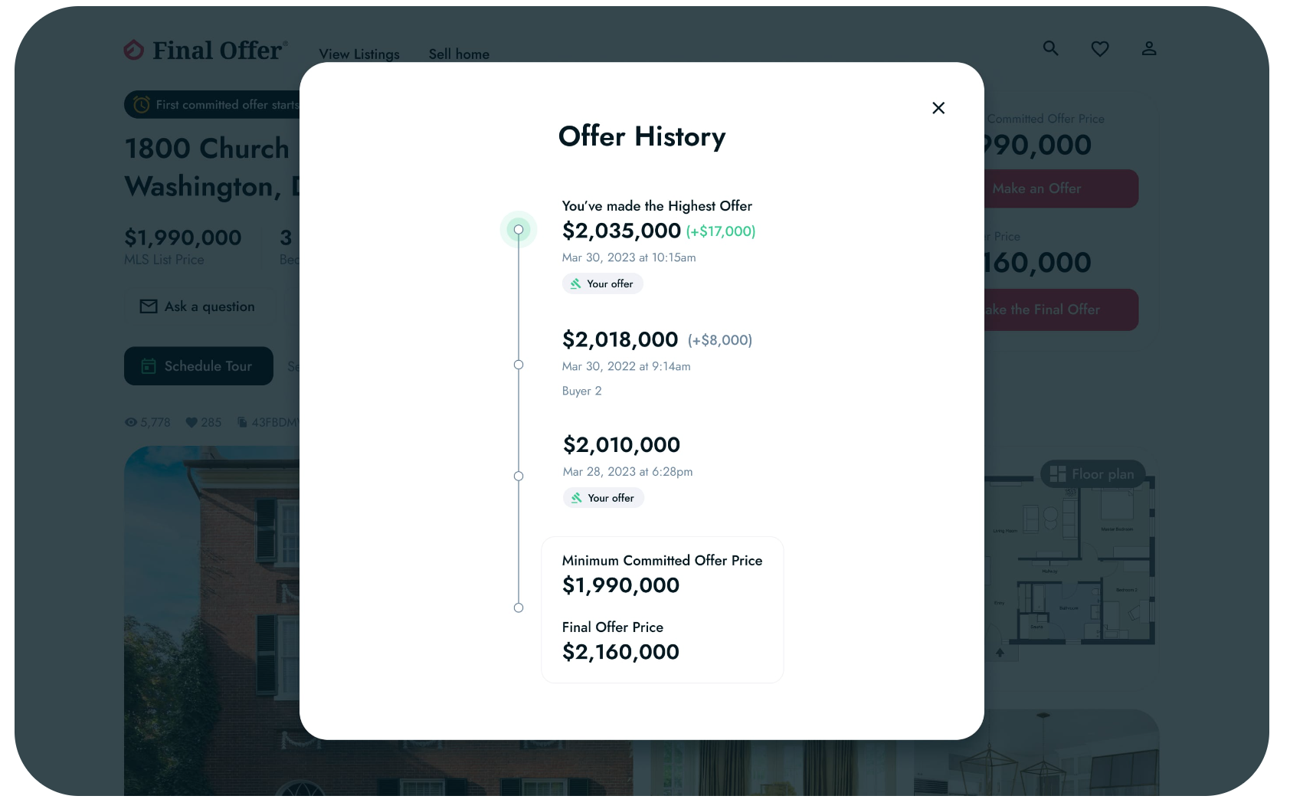Click the envelope icon beside Ask a question
Screen dimensions: 1290x809
(149, 306)
